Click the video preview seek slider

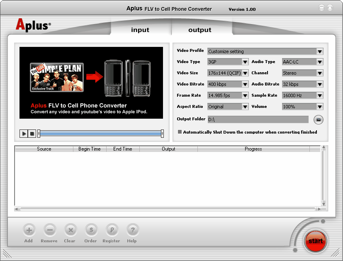[100, 133]
